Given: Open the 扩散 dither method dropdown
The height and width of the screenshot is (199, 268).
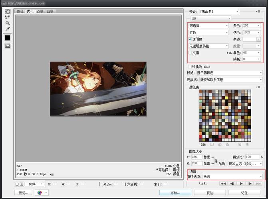Looking at the screenshot, I should [x=208, y=33].
